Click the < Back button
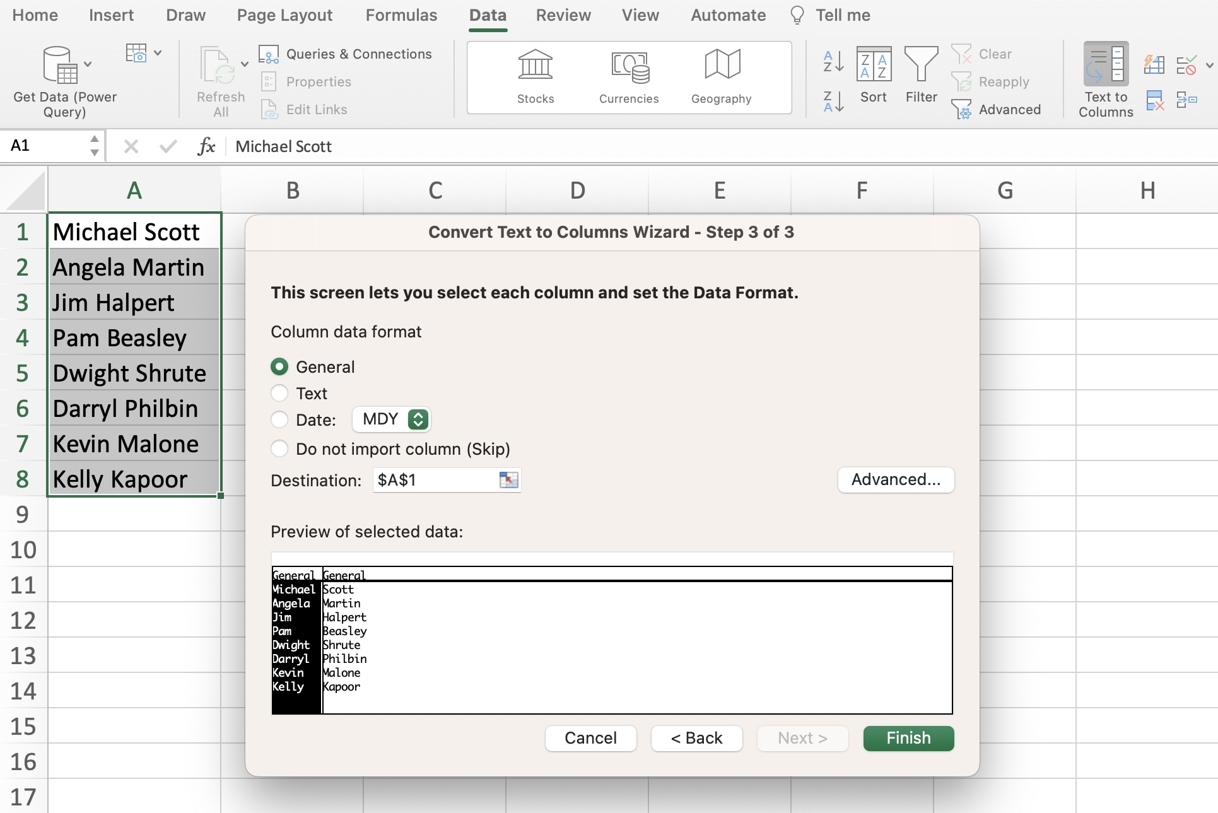Screen dimensions: 1218x813 point(696,738)
